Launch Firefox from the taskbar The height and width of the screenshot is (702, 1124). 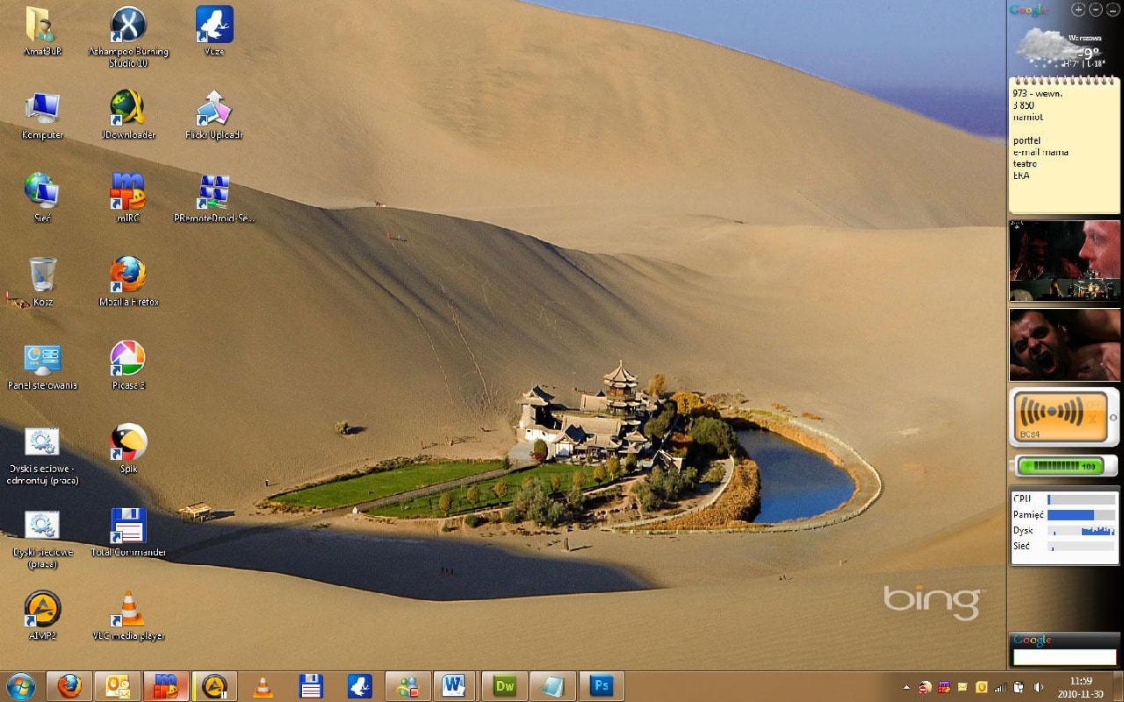[68, 685]
